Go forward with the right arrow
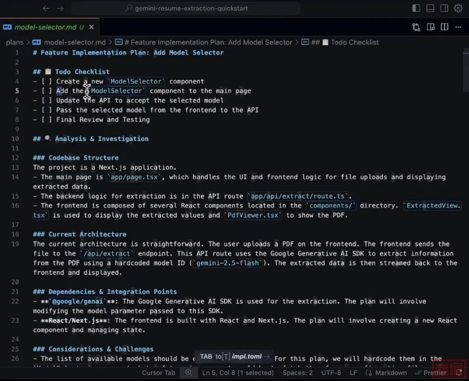The height and width of the screenshot is (381, 469). (60, 8)
